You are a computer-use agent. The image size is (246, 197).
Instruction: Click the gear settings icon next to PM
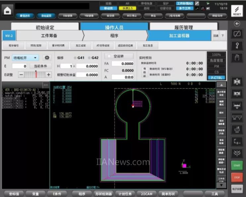point(47,58)
